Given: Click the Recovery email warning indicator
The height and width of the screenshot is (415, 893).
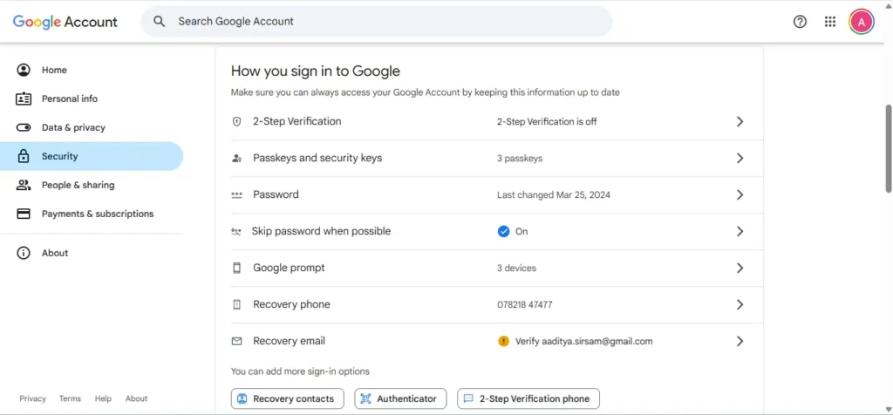Looking at the screenshot, I should pyautogui.click(x=503, y=342).
